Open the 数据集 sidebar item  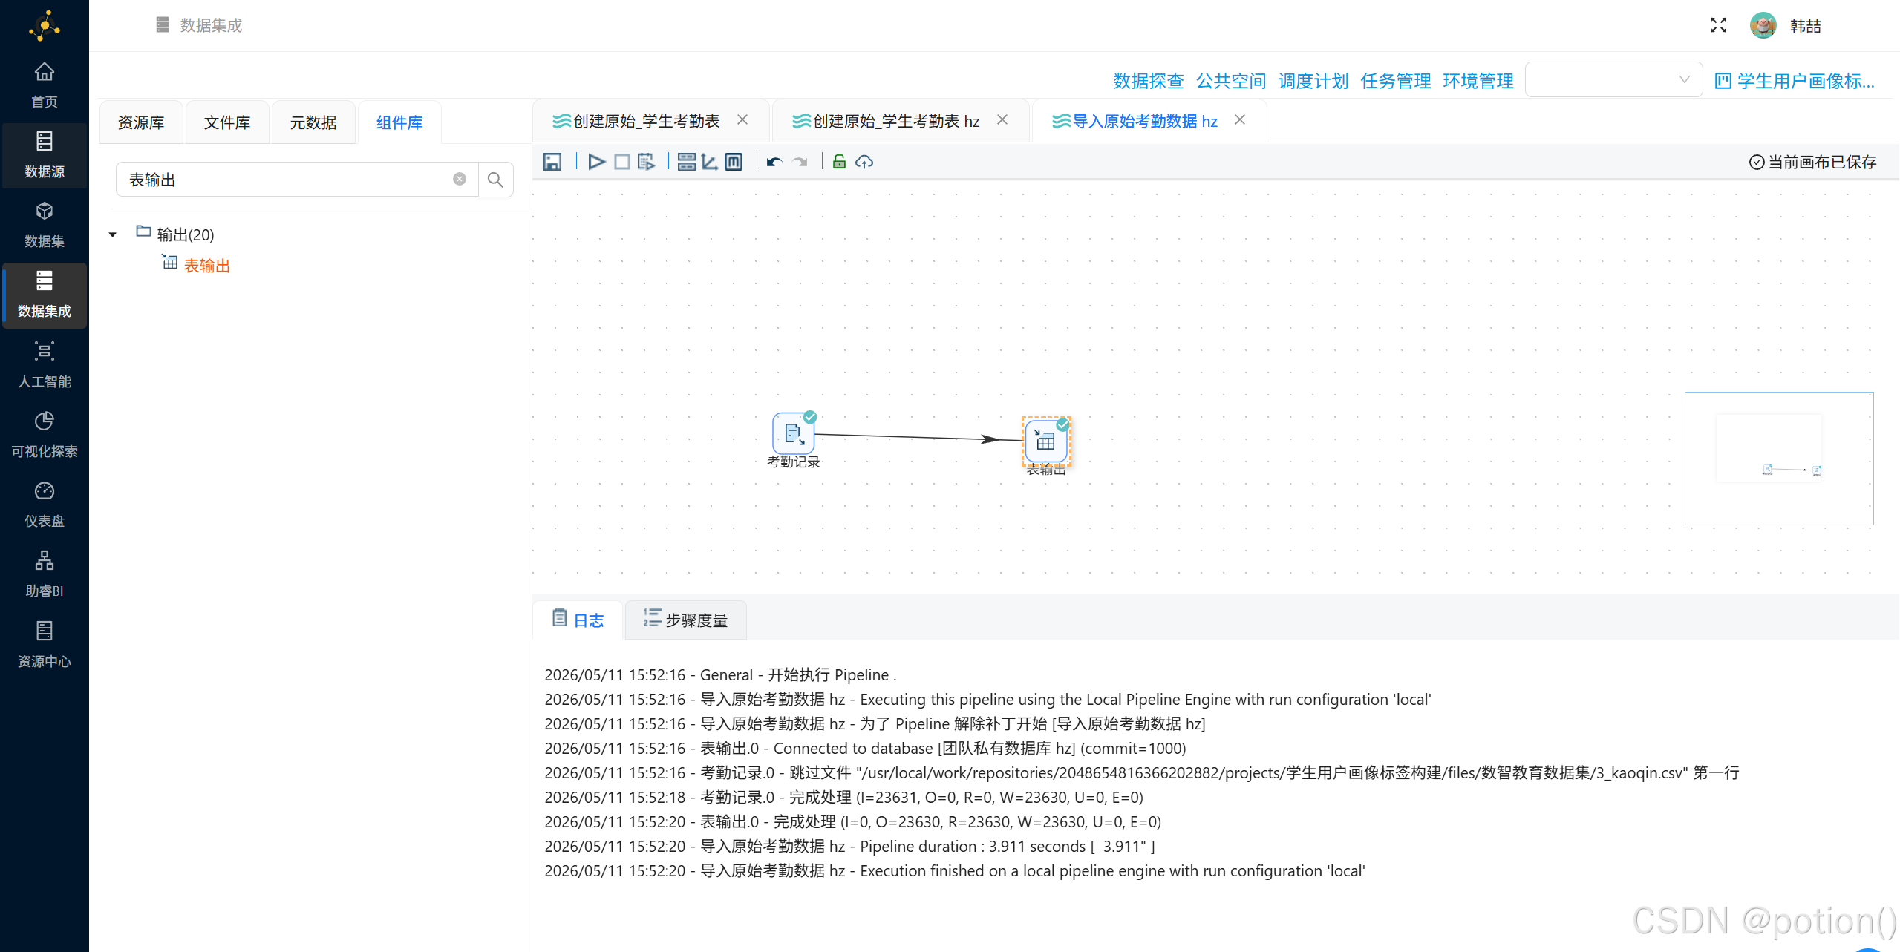pos(45,225)
